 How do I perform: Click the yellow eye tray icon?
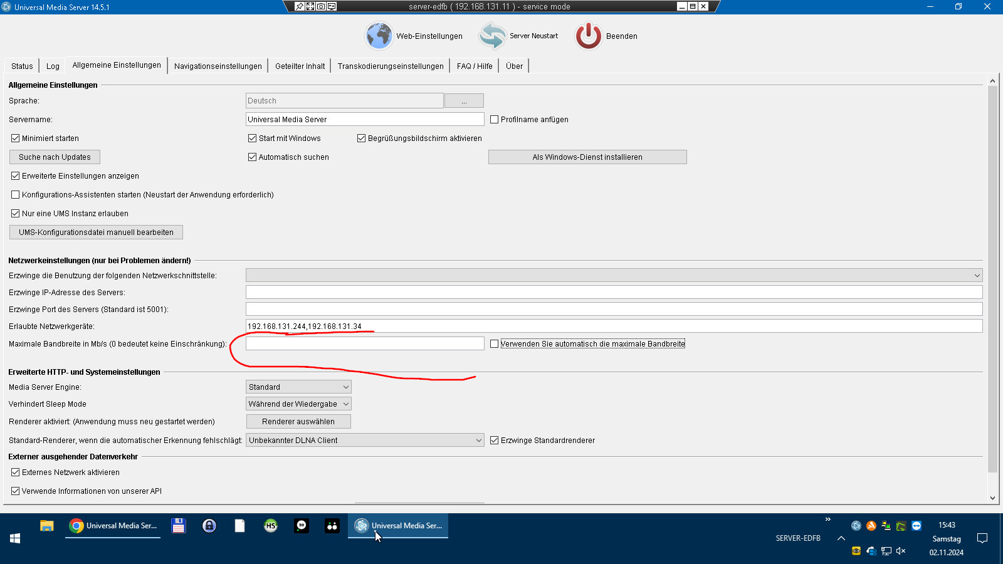pos(856,551)
